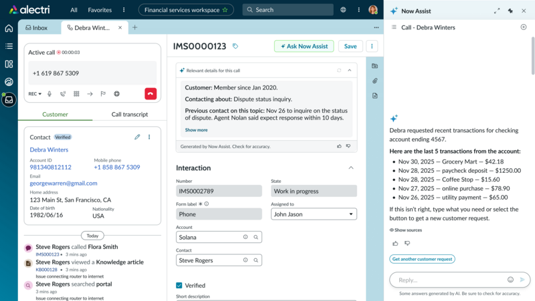Click the global Search field

(x=288, y=10)
